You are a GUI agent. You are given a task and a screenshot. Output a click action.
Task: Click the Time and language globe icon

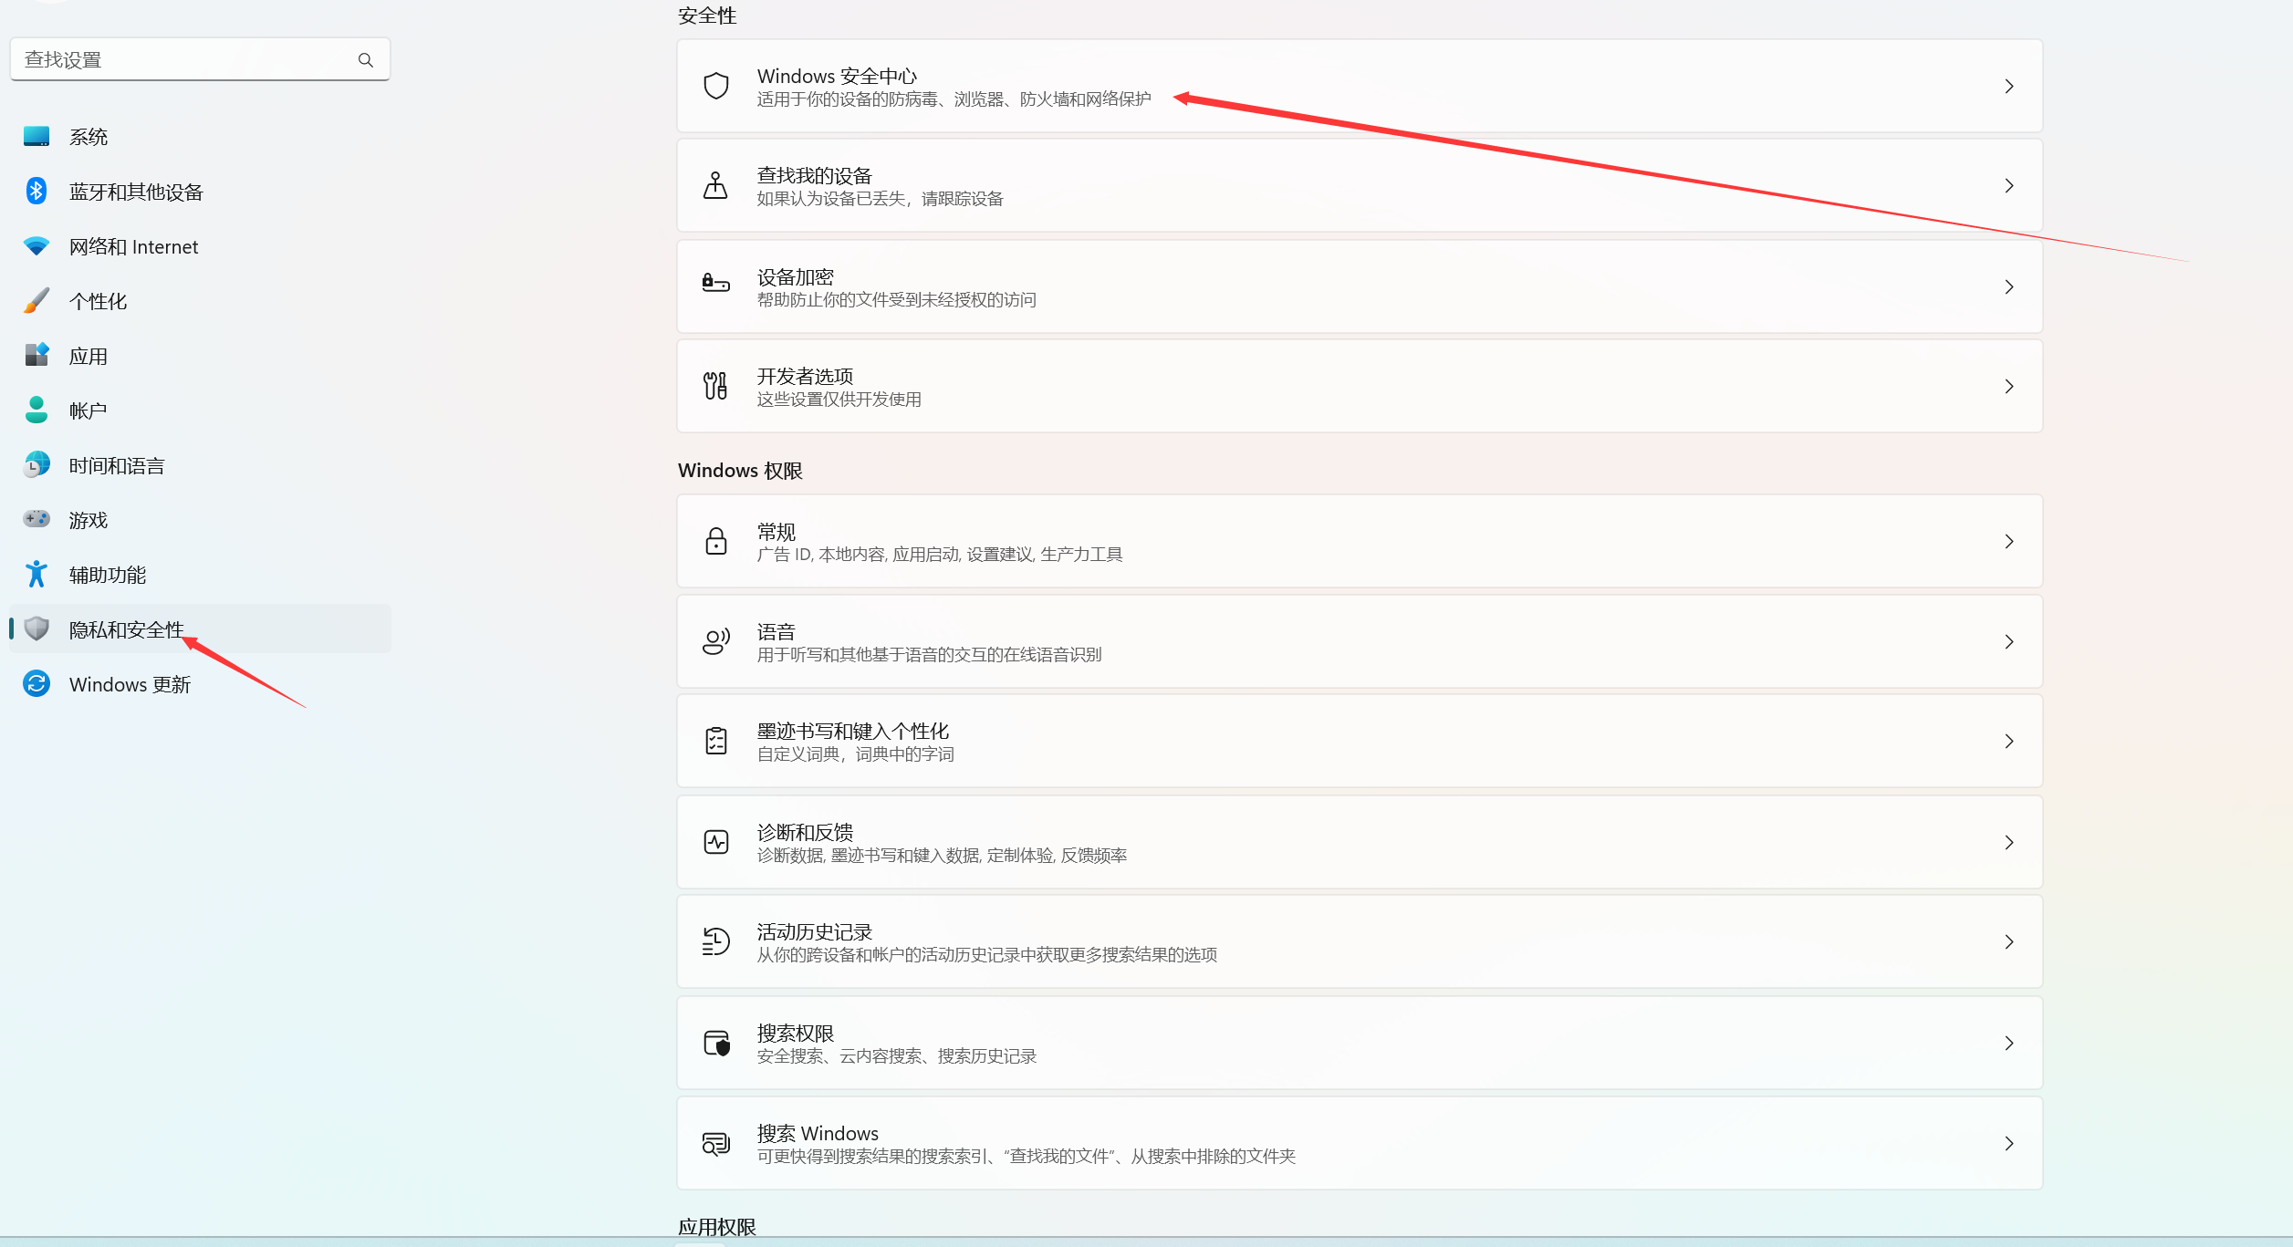point(36,465)
